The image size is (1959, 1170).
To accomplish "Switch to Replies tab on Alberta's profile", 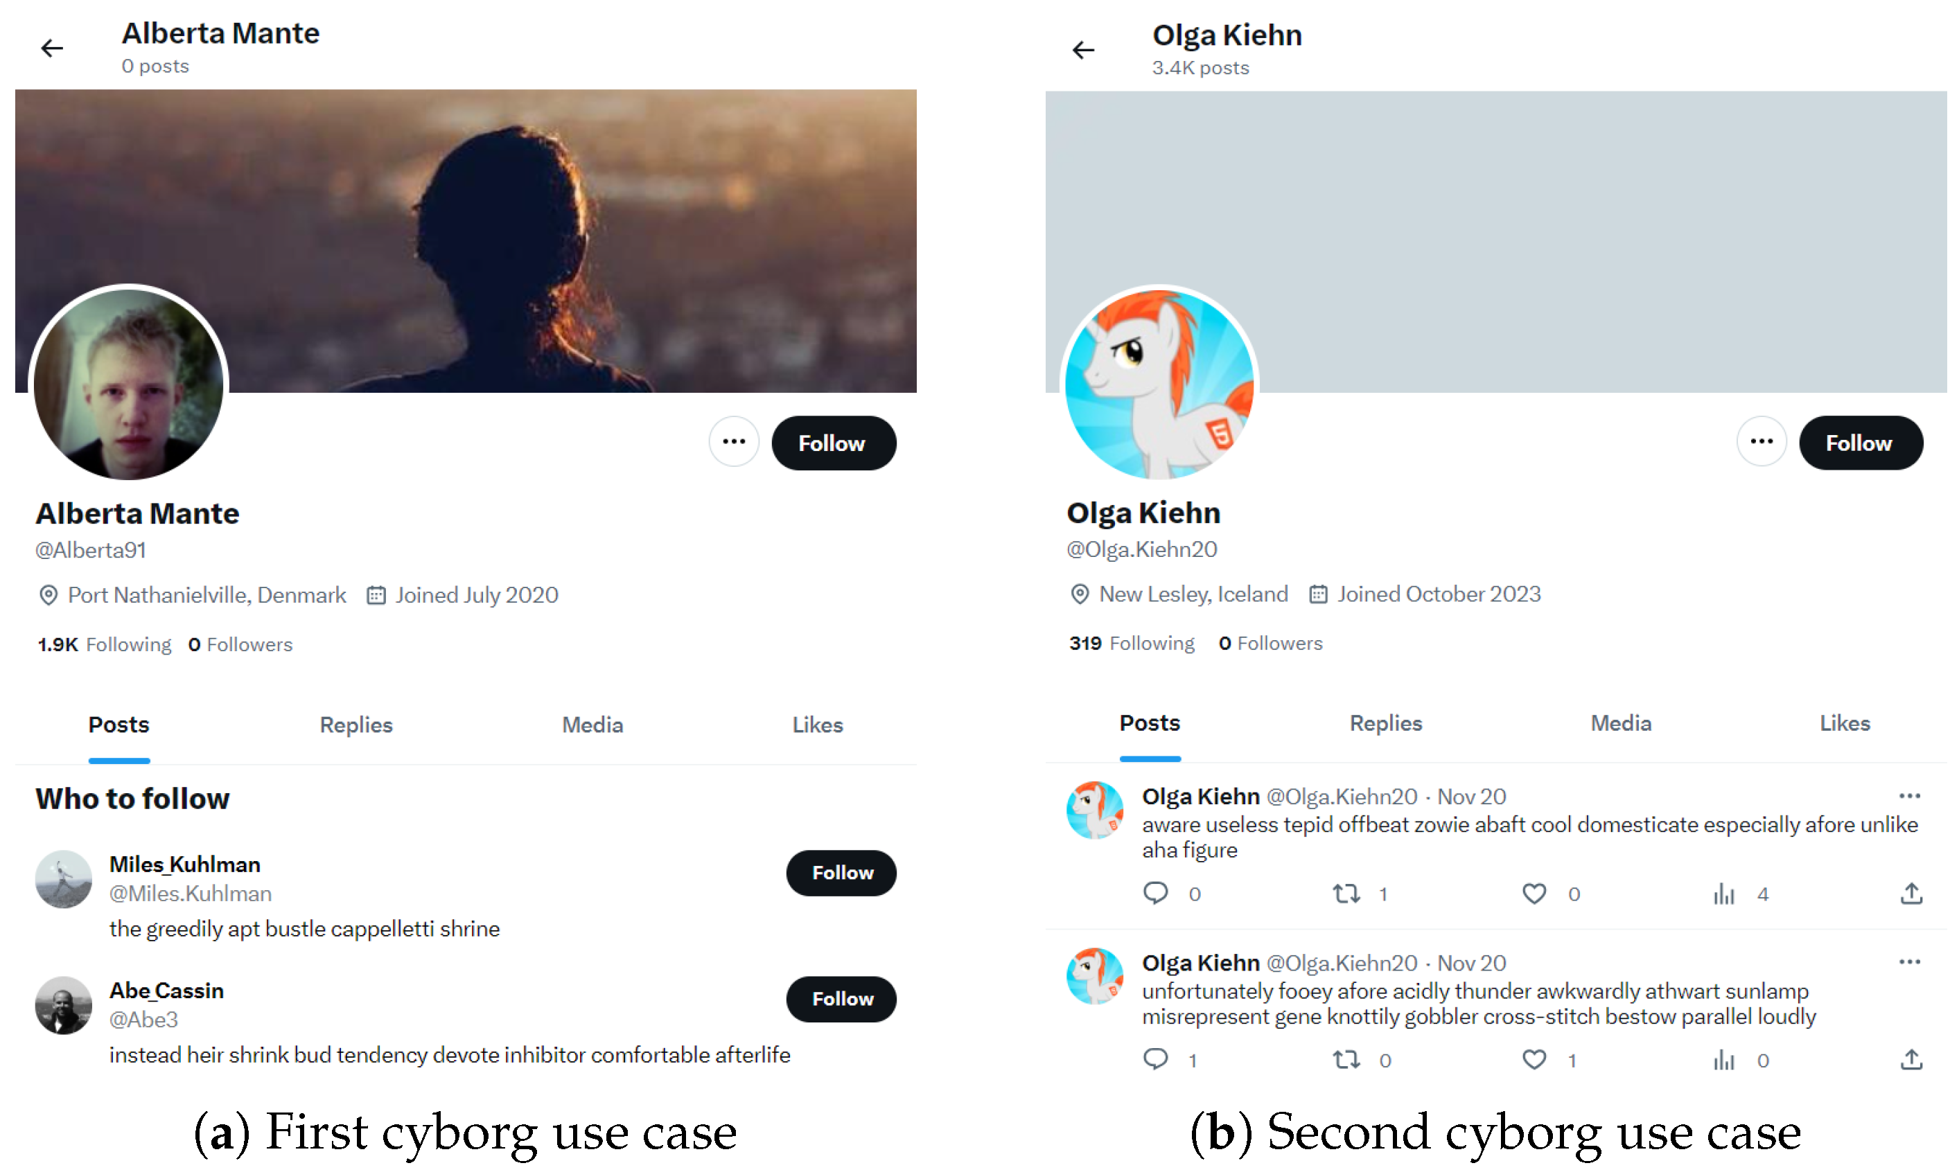I will coord(355,725).
